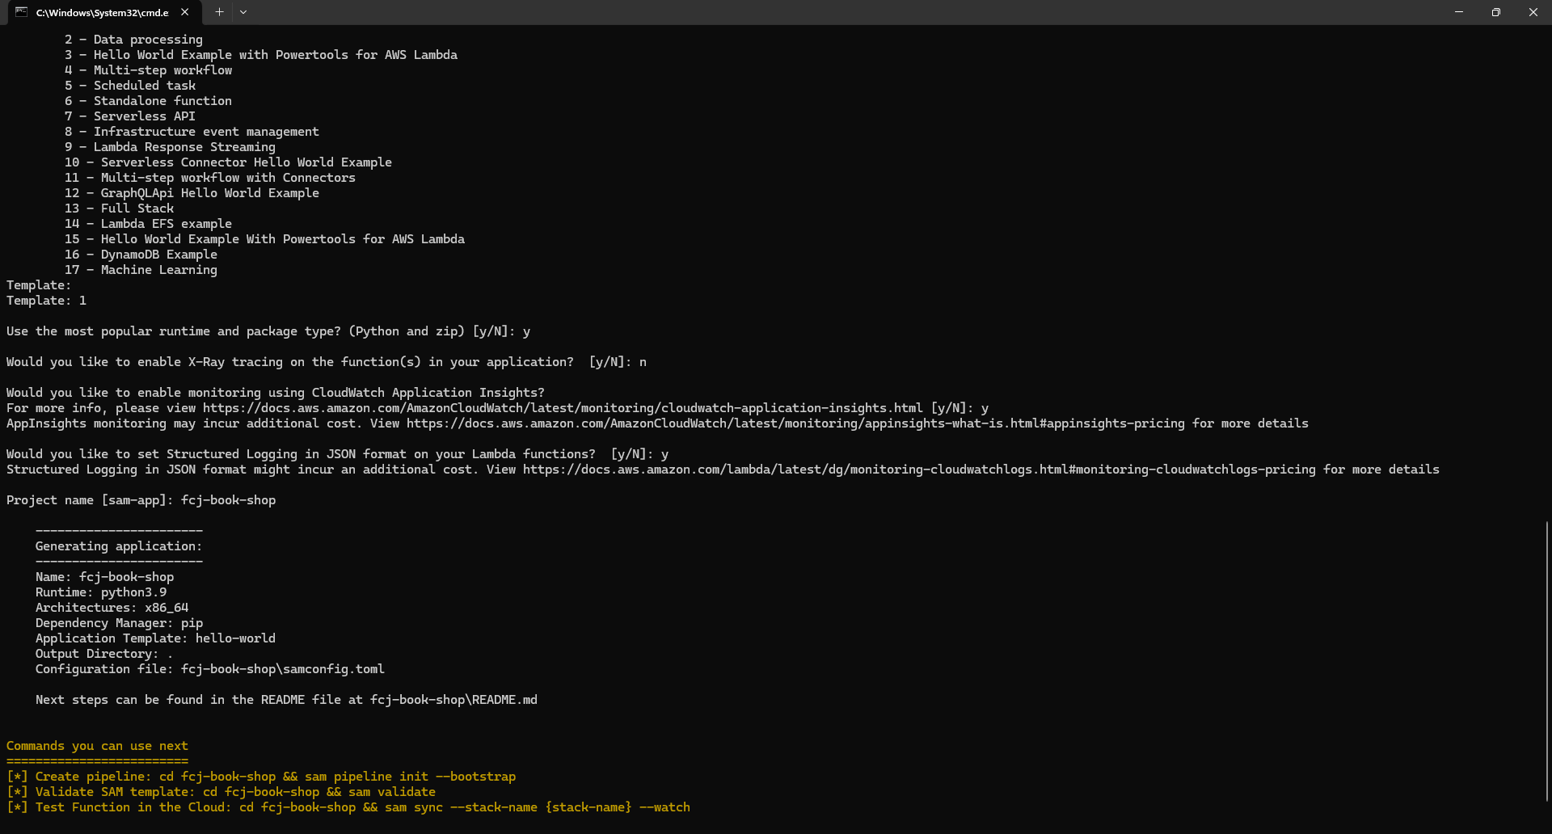Select the cmd.exe terminal tab

coord(103,12)
